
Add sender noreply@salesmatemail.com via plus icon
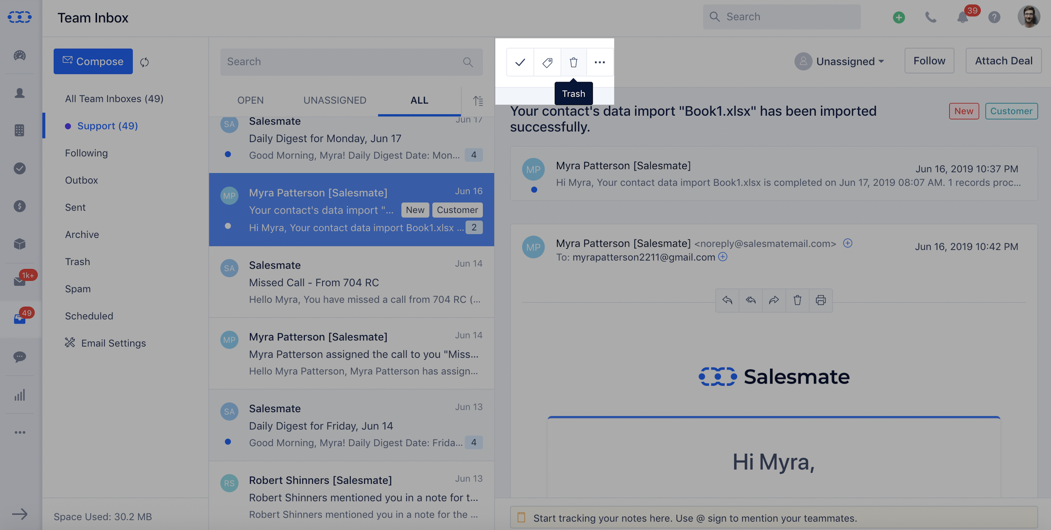[x=848, y=243]
